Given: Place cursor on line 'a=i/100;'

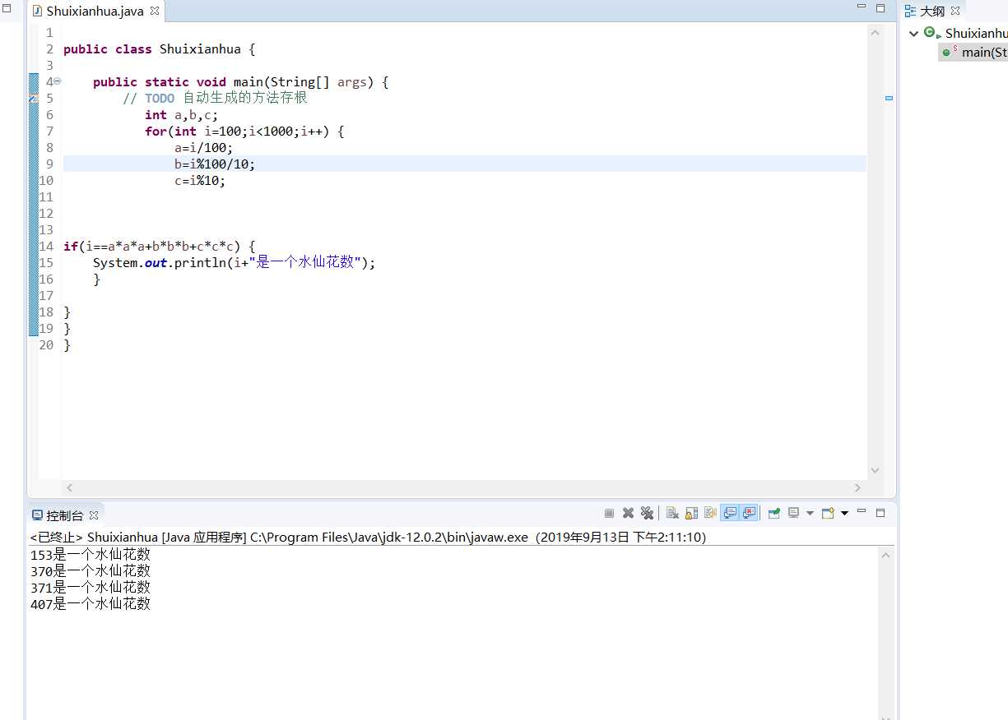Looking at the screenshot, I should point(203,147).
